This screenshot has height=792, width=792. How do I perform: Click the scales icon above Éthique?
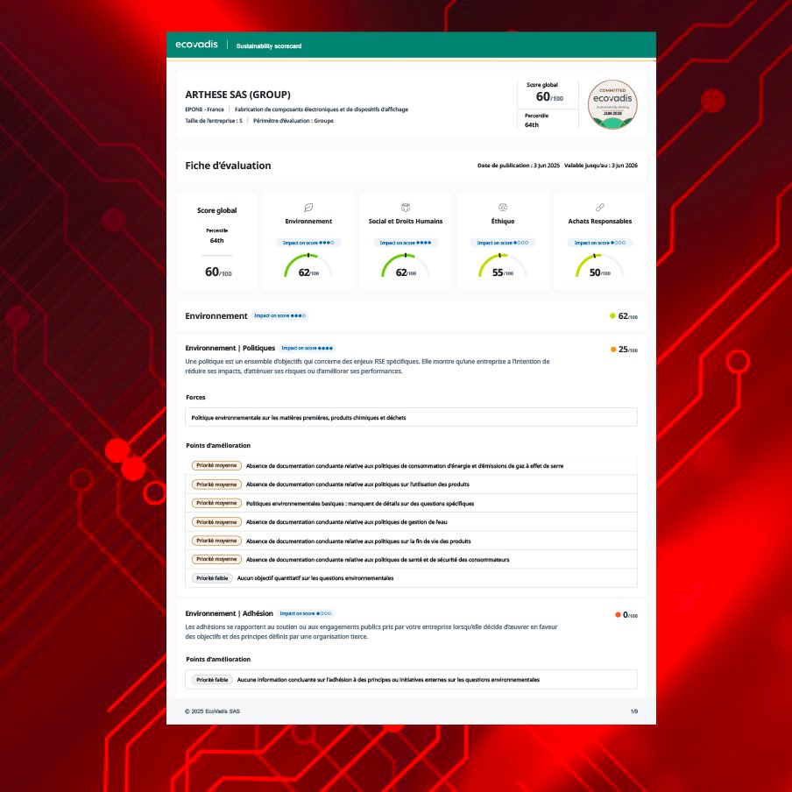tap(503, 208)
